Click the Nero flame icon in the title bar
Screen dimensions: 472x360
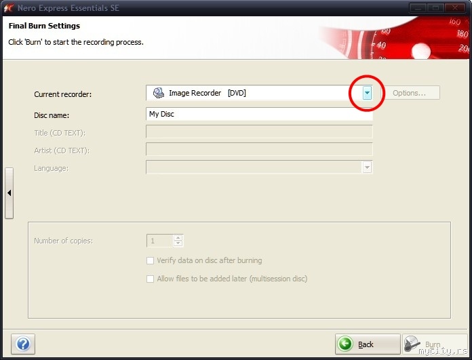click(x=9, y=7)
